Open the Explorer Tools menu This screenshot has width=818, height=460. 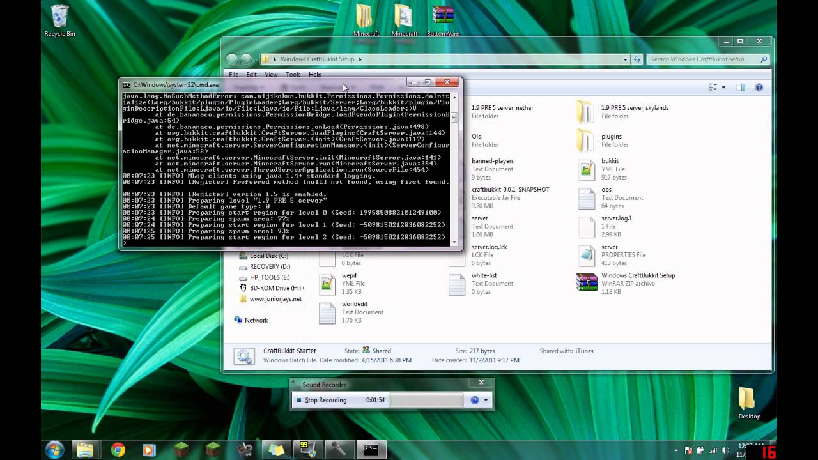pyautogui.click(x=293, y=75)
